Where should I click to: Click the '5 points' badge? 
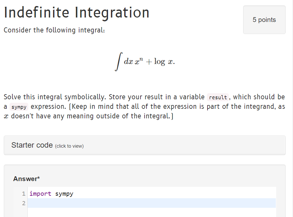(x=264, y=20)
